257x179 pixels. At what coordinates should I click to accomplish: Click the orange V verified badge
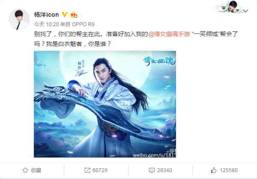pyautogui.click(x=65, y=15)
